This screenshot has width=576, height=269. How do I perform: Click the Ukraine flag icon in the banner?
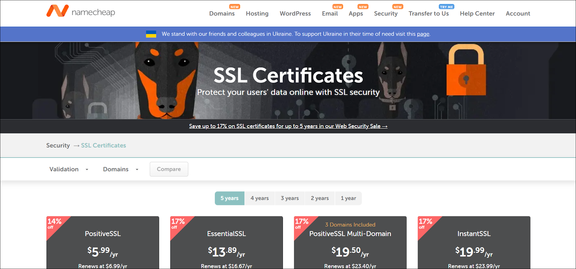pos(151,34)
